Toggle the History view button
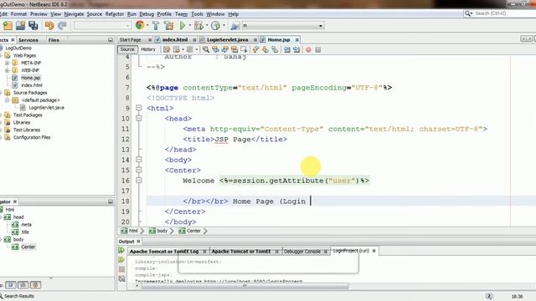The image size is (536, 301). (148, 49)
